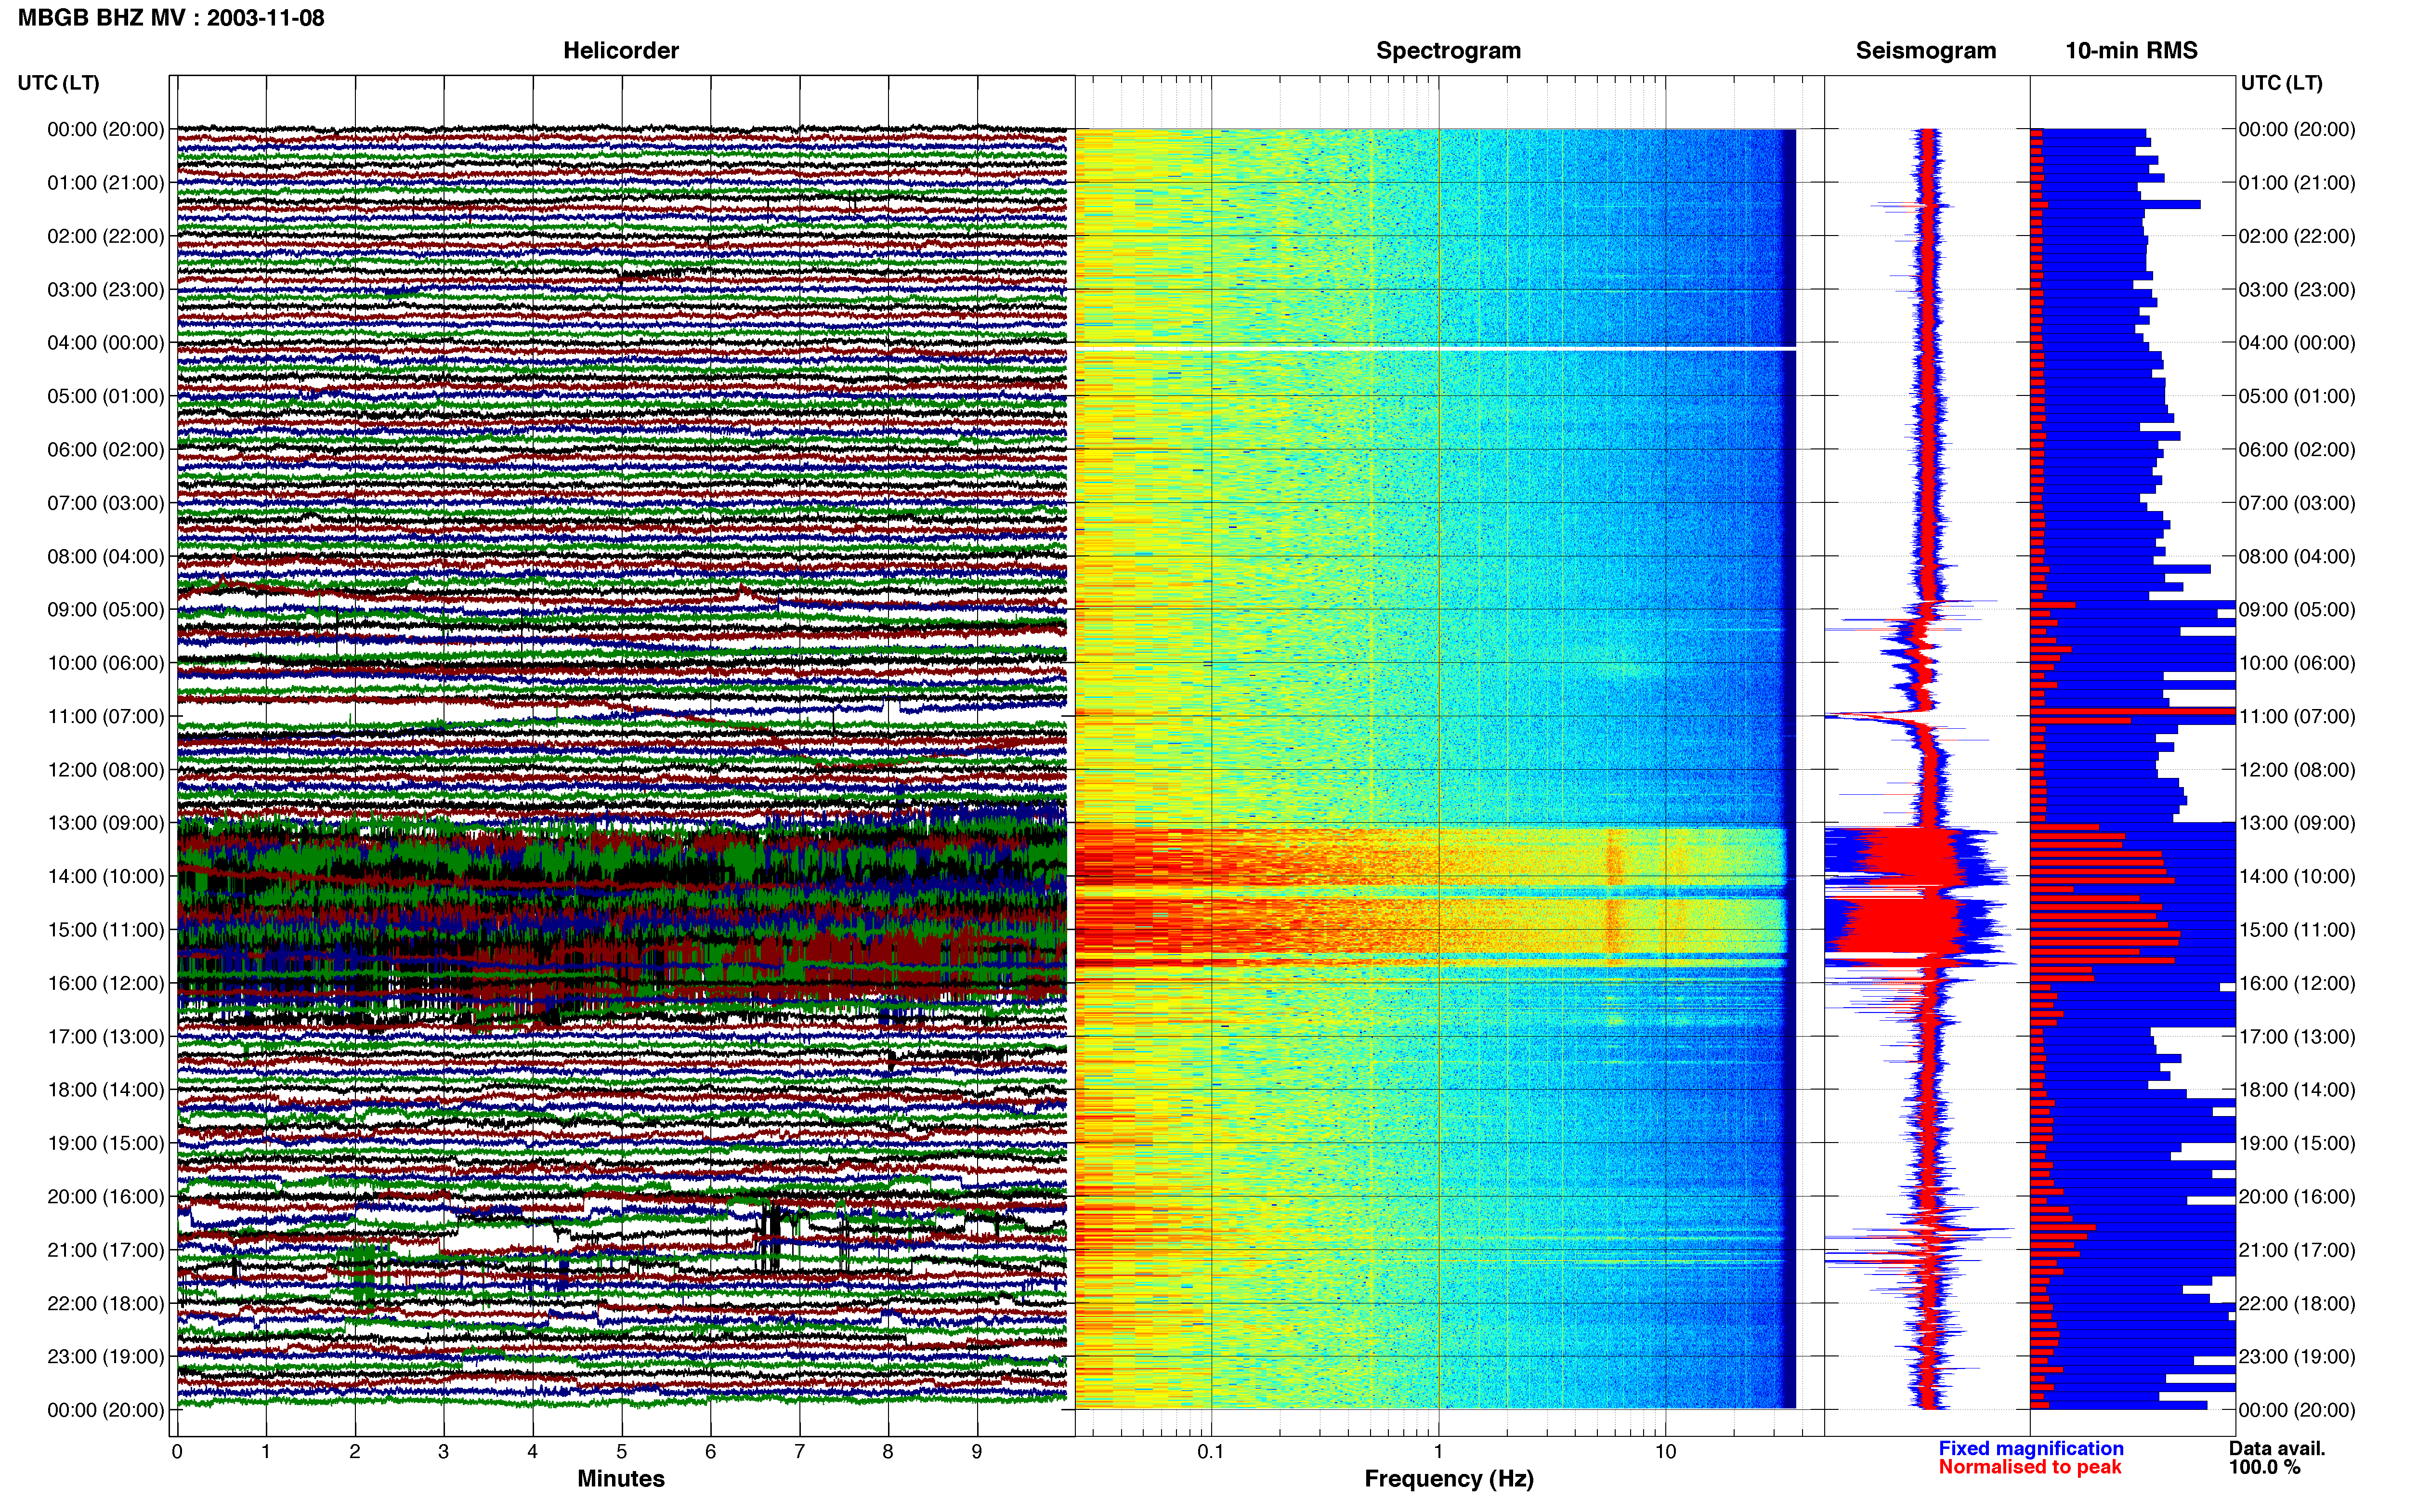The image size is (2417, 1512).
Task: Click the 'Seismogram' panel heading
Action: 1925,51
